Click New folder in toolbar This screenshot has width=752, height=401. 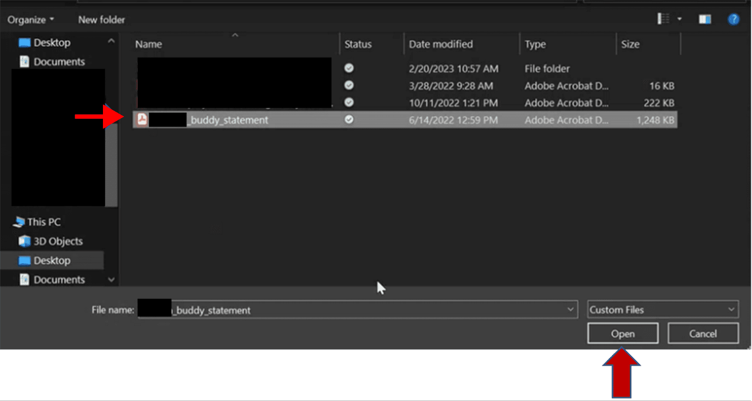tap(102, 20)
